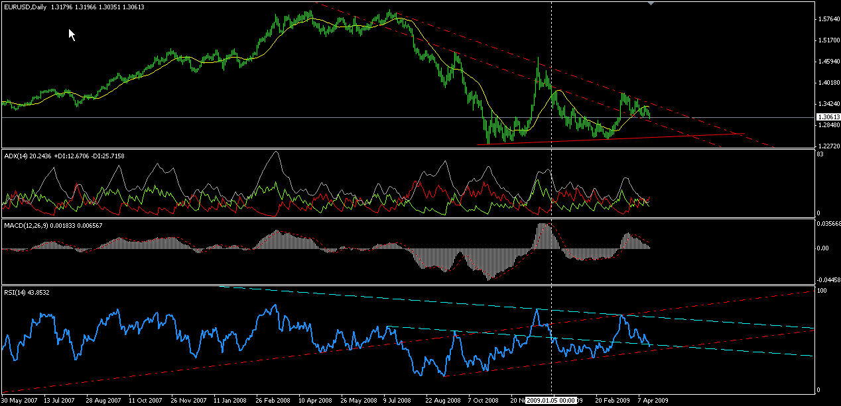Click the MACD scale value -0.04458
The height and width of the screenshot is (406, 841).
[829, 280]
